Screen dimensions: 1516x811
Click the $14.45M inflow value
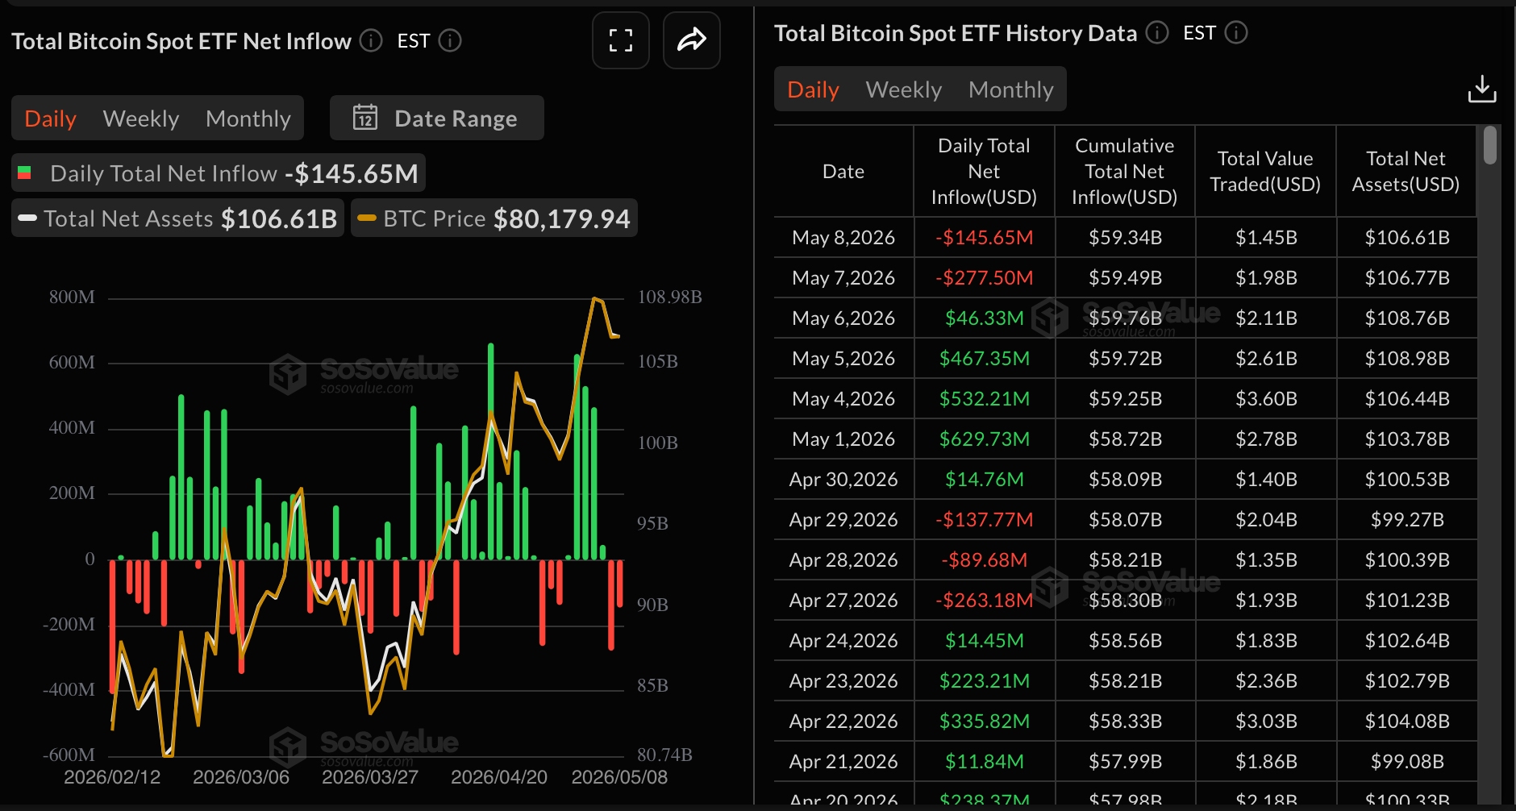pyautogui.click(x=984, y=640)
